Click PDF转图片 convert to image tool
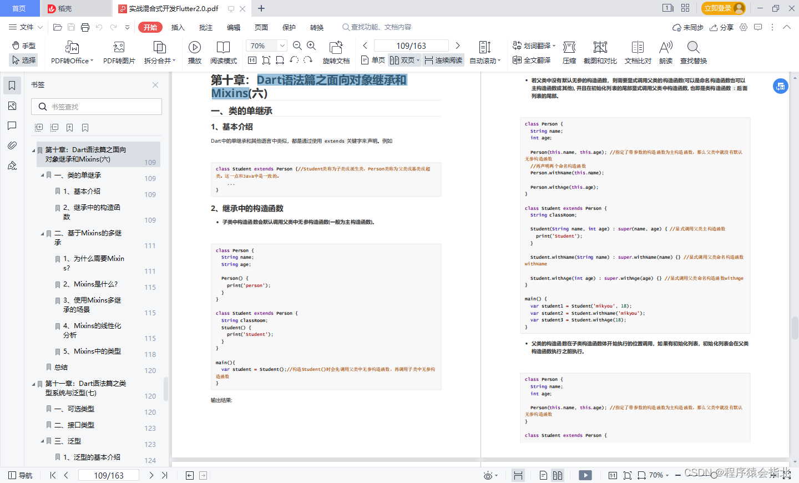 [119, 53]
